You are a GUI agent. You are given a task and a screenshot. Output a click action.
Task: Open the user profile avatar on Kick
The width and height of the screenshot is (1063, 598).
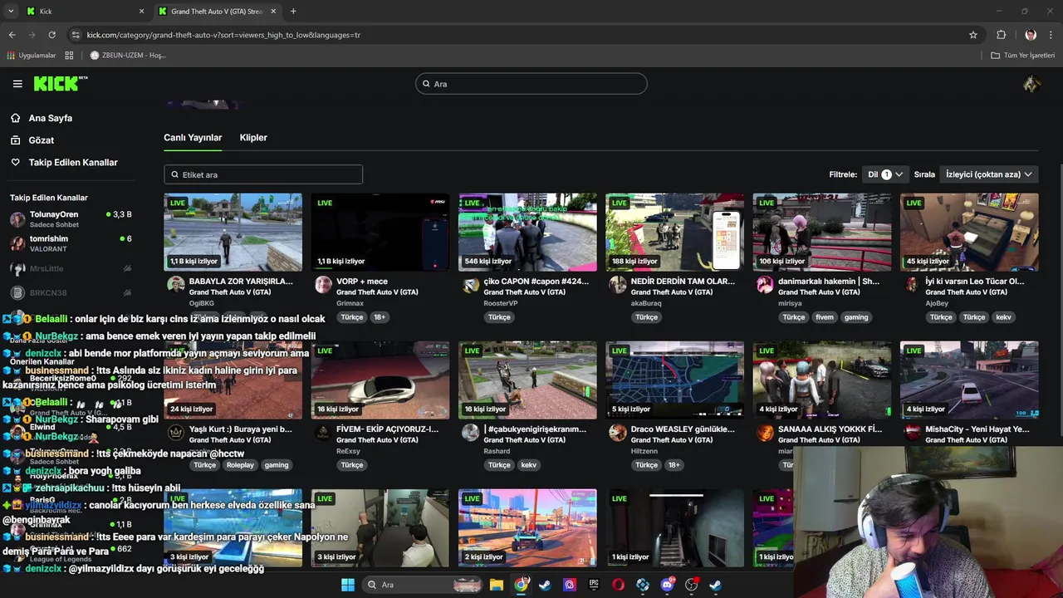[x=1031, y=84]
